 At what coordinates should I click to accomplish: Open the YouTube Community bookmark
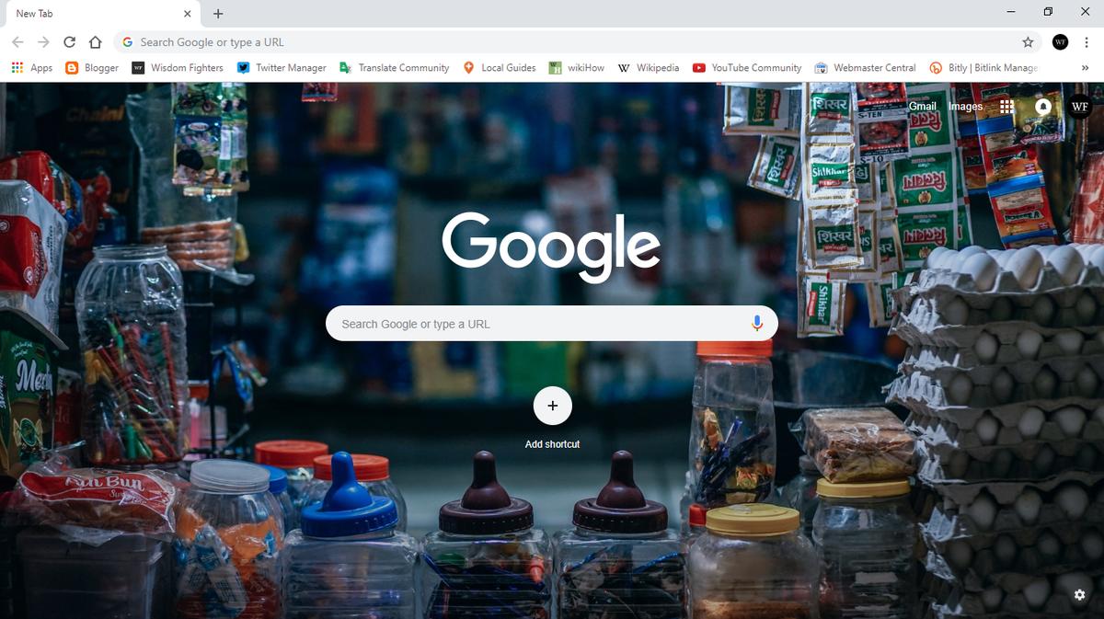(x=746, y=67)
